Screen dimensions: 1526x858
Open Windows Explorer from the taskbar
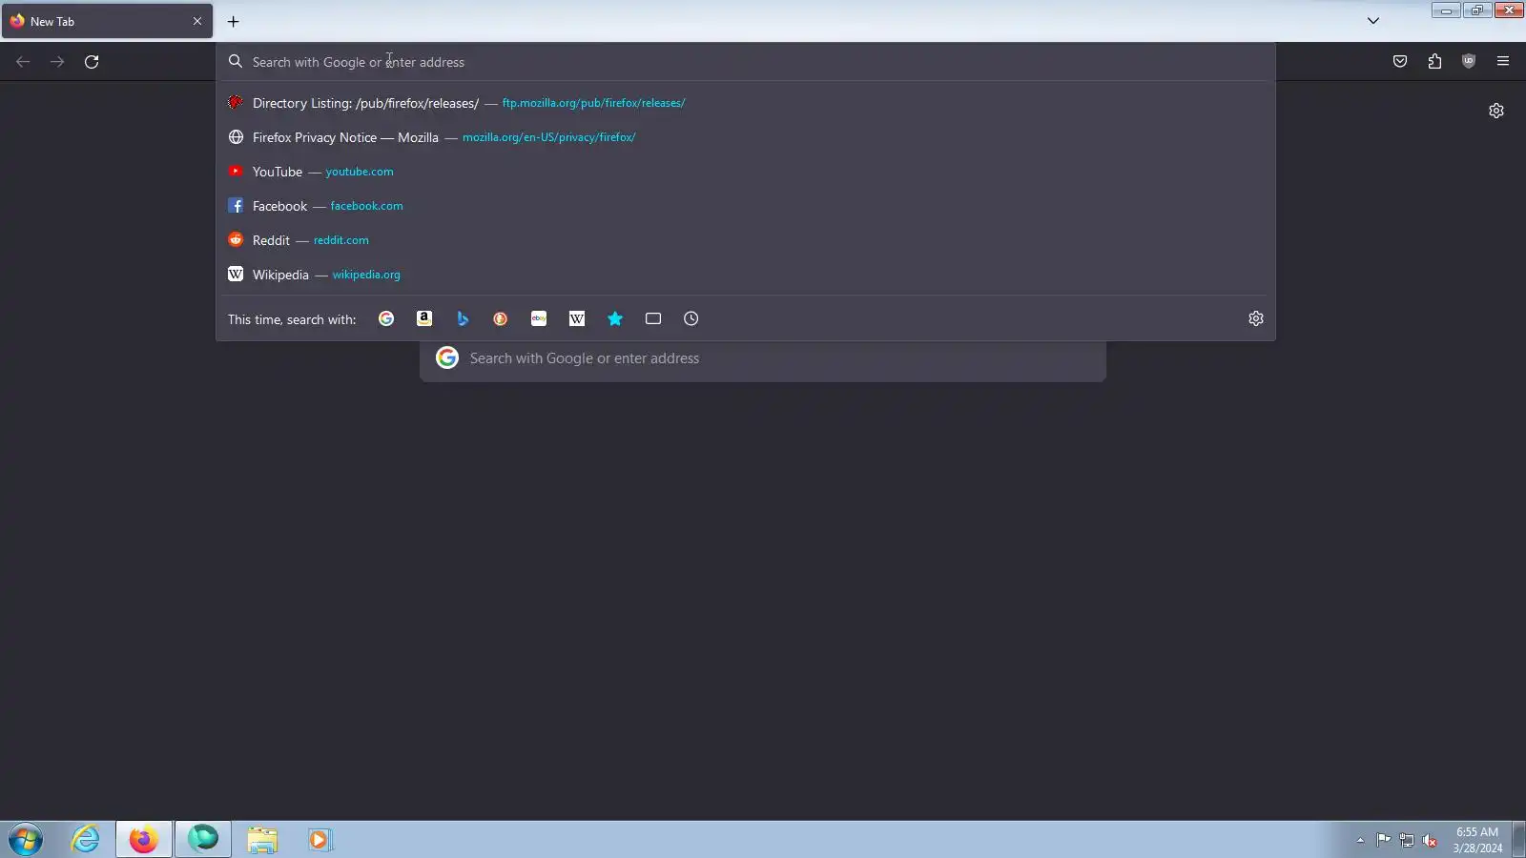[262, 840]
